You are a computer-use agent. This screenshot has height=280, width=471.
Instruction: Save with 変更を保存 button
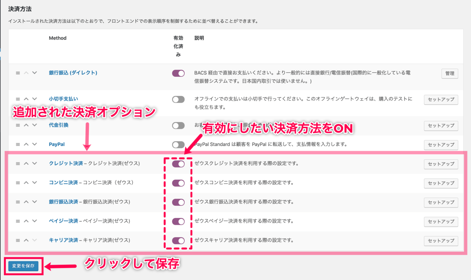click(23, 266)
